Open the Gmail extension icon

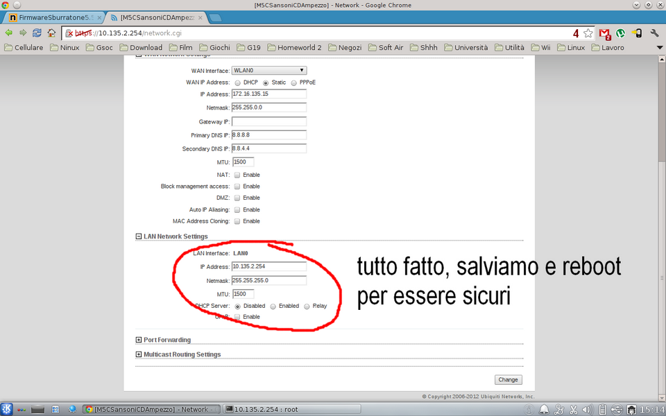coord(604,33)
